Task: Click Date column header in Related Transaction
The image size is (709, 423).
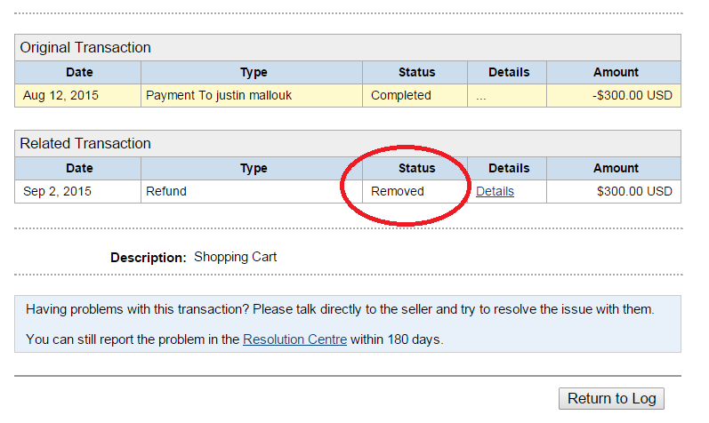Action: click(x=78, y=168)
